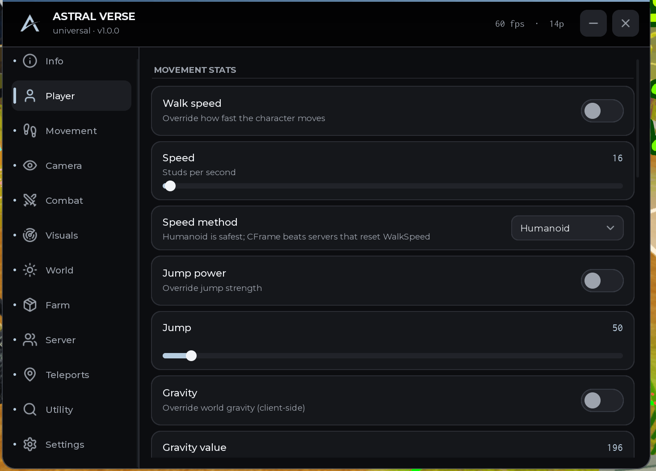
Task: Click the Settings gear icon
Action: (30, 444)
